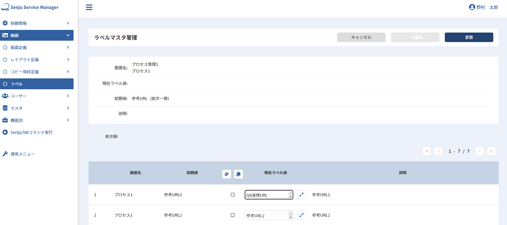This screenshot has width=507, height=225.
Task: Click the キャンセル button
Action: pos(361,37)
